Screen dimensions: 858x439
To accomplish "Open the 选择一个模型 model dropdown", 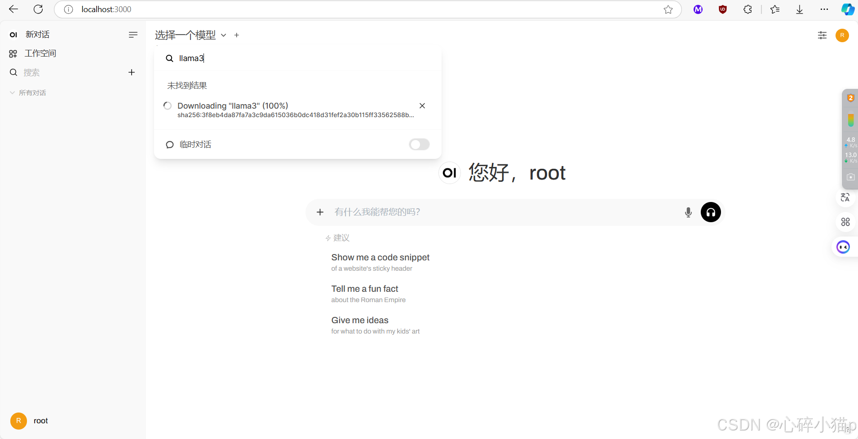I will click(x=185, y=35).
